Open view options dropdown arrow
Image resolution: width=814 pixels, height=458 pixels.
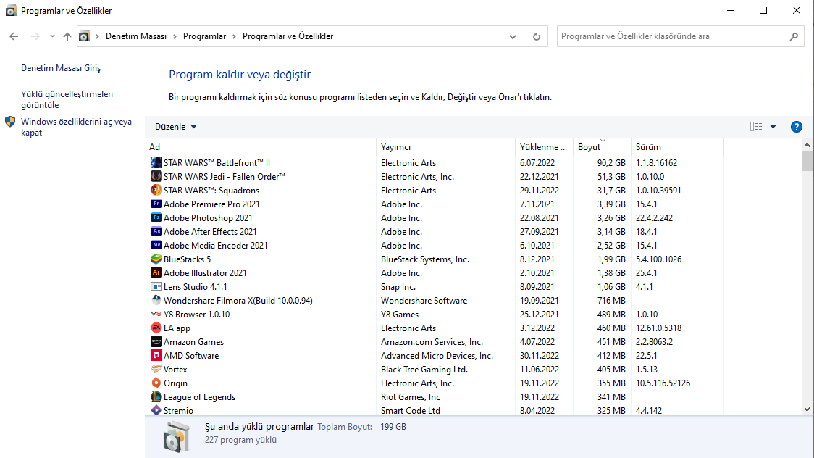pos(773,127)
